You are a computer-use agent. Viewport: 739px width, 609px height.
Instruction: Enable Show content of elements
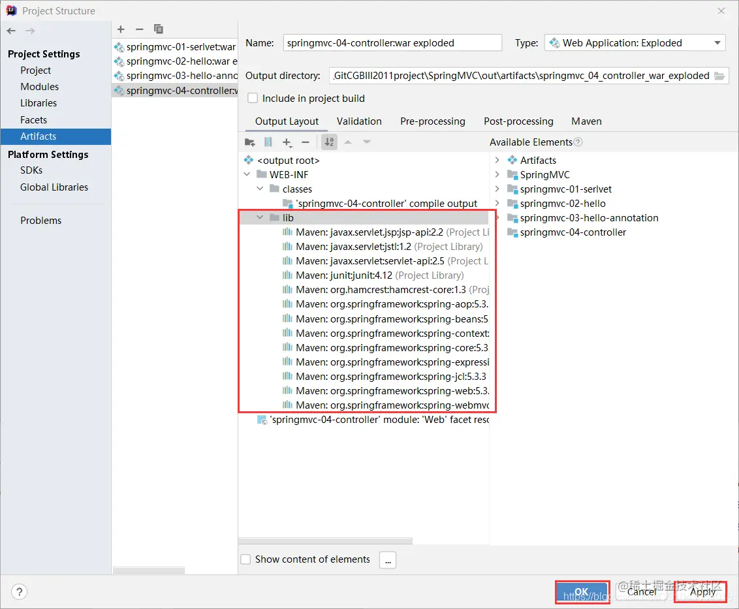pyautogui.click(x=245, y=559)
